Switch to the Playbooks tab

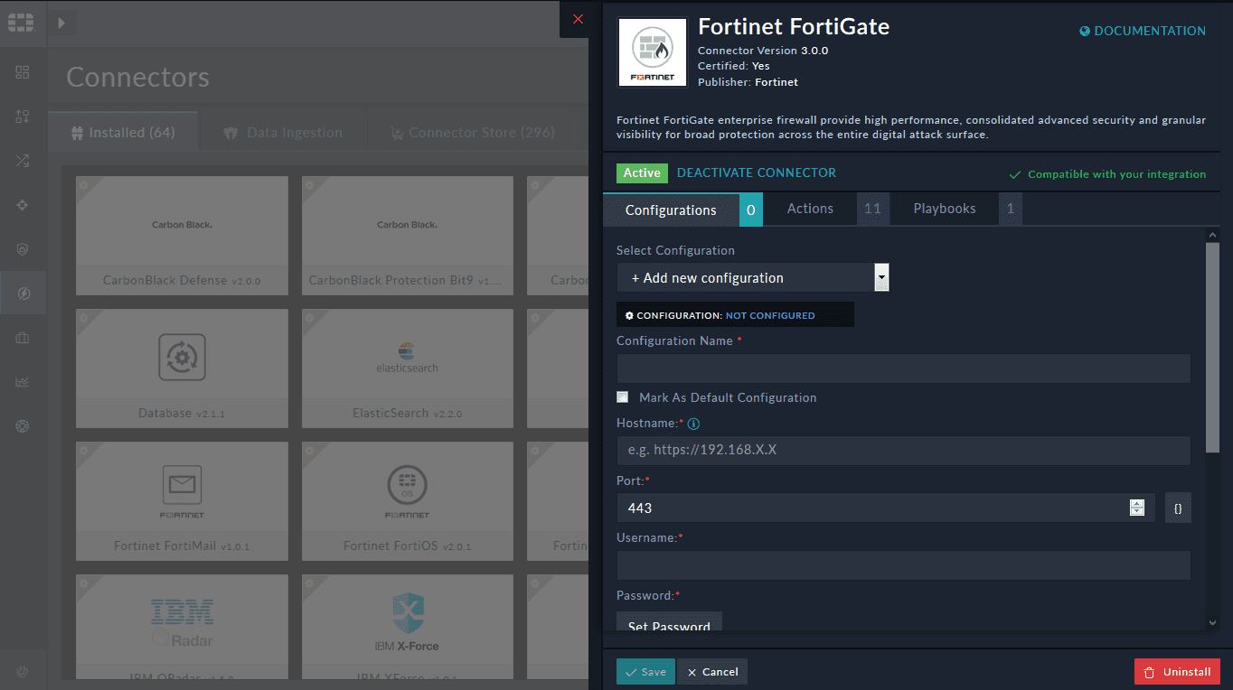click(x=944, y=209)
